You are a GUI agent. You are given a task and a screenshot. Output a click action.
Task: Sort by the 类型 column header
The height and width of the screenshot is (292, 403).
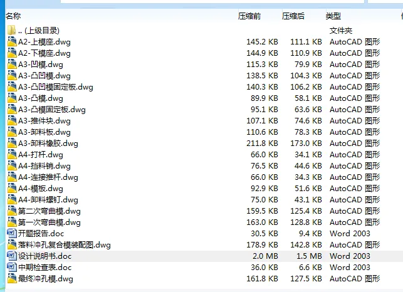(x=333, y=16)
